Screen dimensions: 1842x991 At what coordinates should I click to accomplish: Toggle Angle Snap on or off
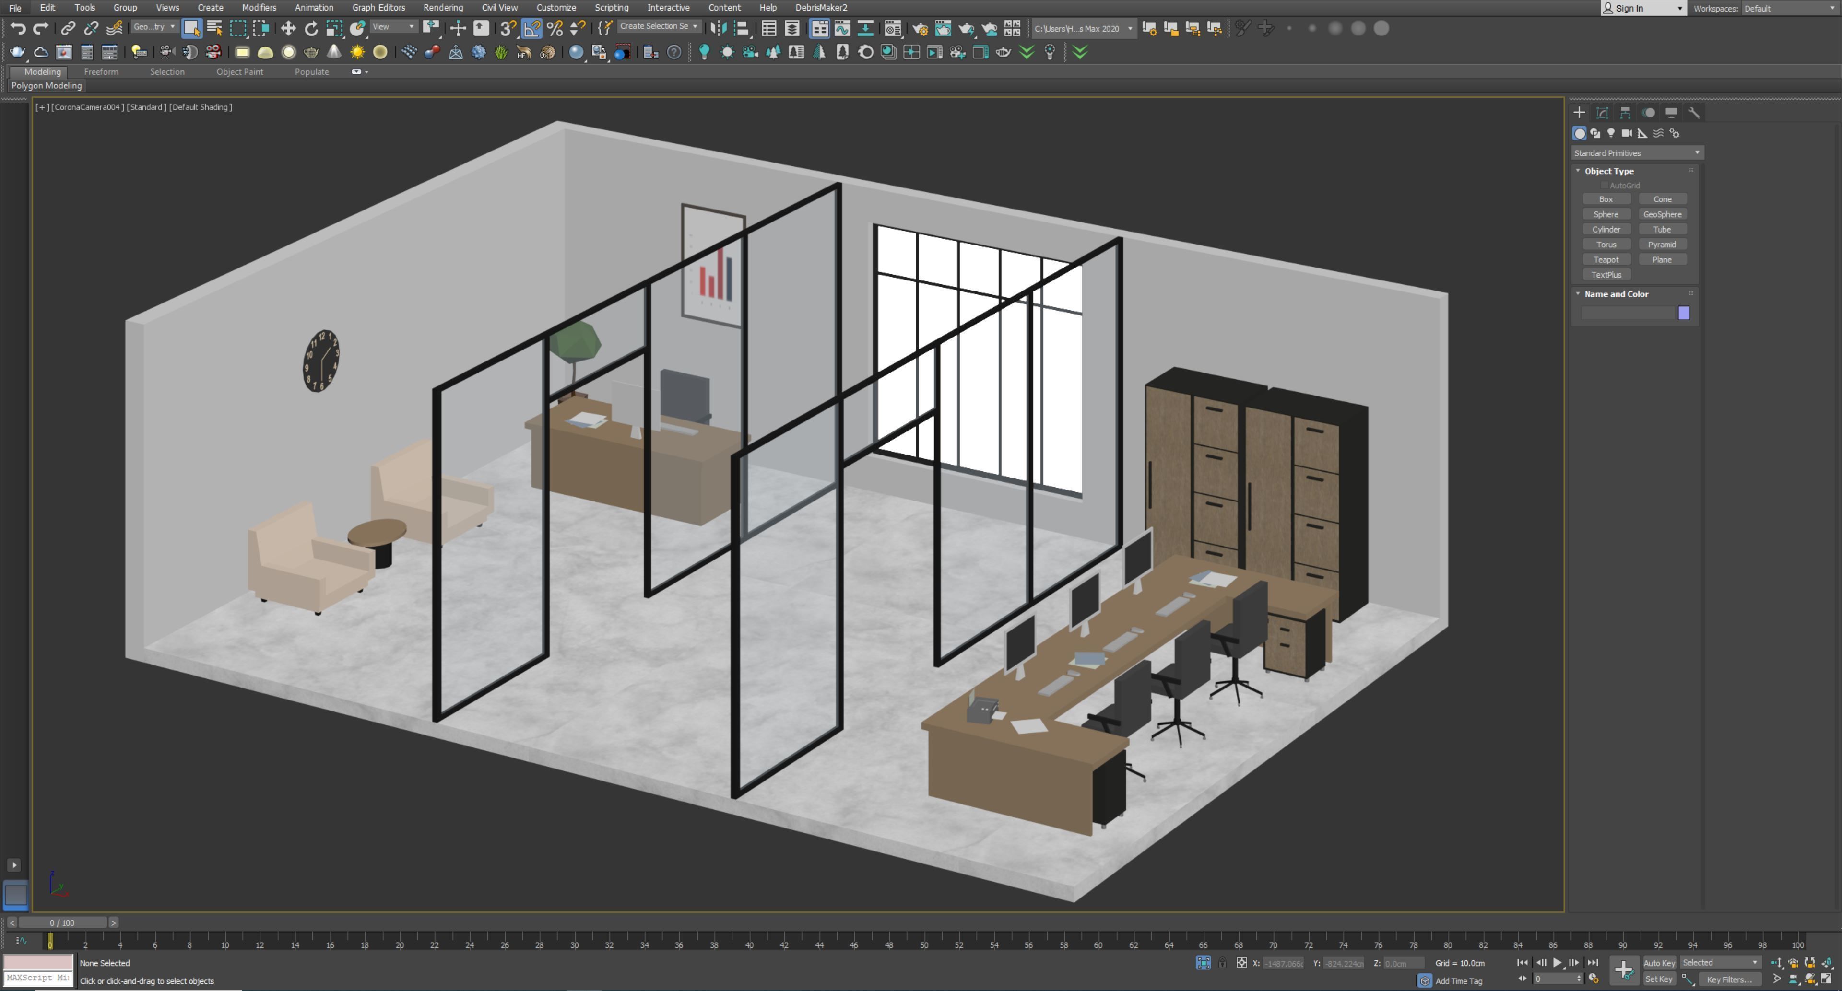532,29
